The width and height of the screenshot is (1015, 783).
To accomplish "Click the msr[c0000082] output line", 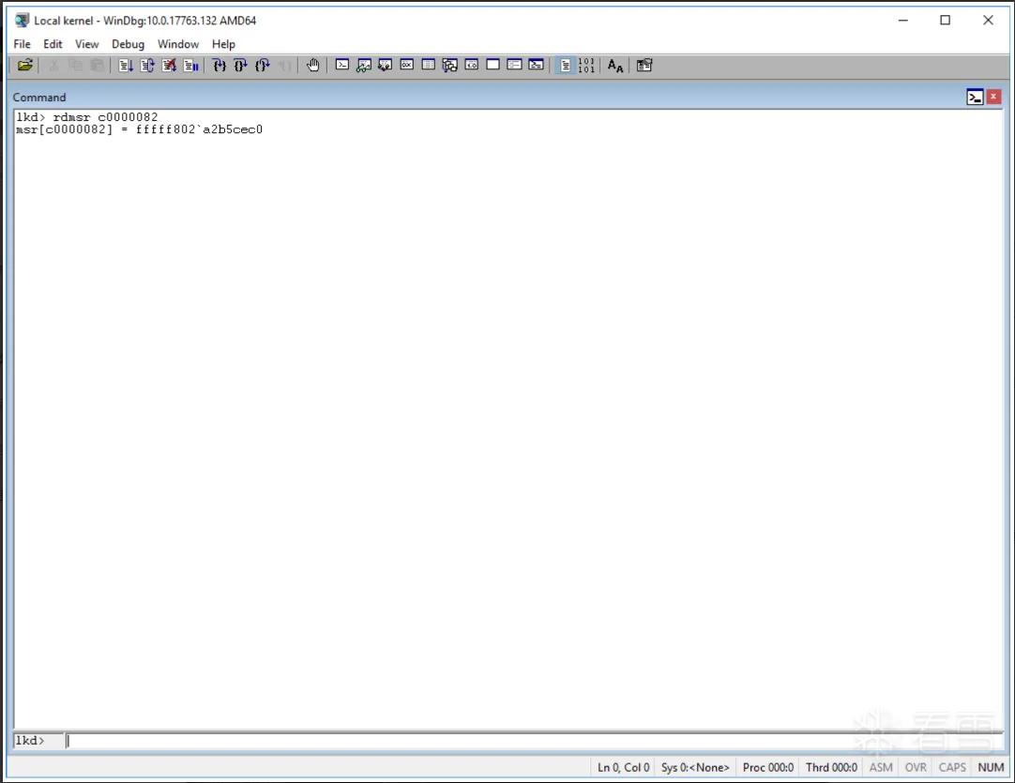I will pos(139,129).
